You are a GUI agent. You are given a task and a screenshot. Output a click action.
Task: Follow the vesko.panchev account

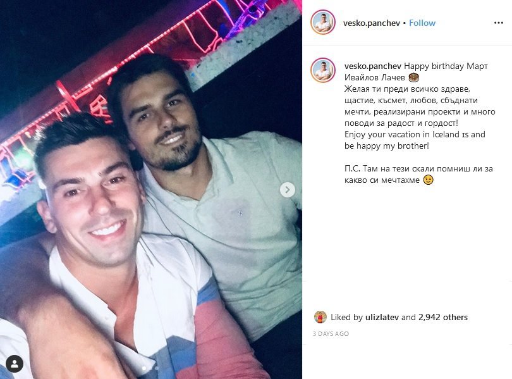pyautogui.click(x=422, y=23)
